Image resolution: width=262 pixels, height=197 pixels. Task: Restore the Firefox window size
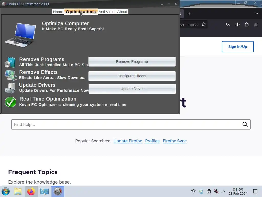245,3
